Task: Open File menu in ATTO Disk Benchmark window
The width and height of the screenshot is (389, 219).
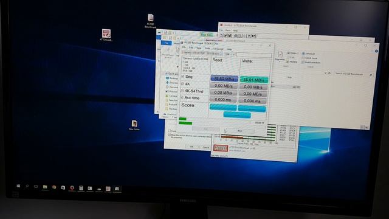Action: click(221, 30)
